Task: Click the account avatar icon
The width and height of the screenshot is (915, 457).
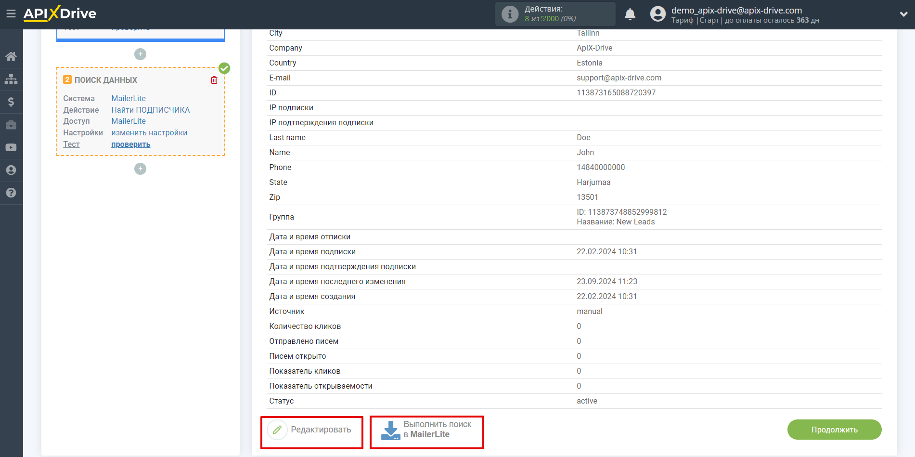Action: 657,14
